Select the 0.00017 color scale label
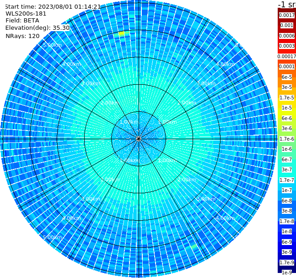 (x=287, y=56)
